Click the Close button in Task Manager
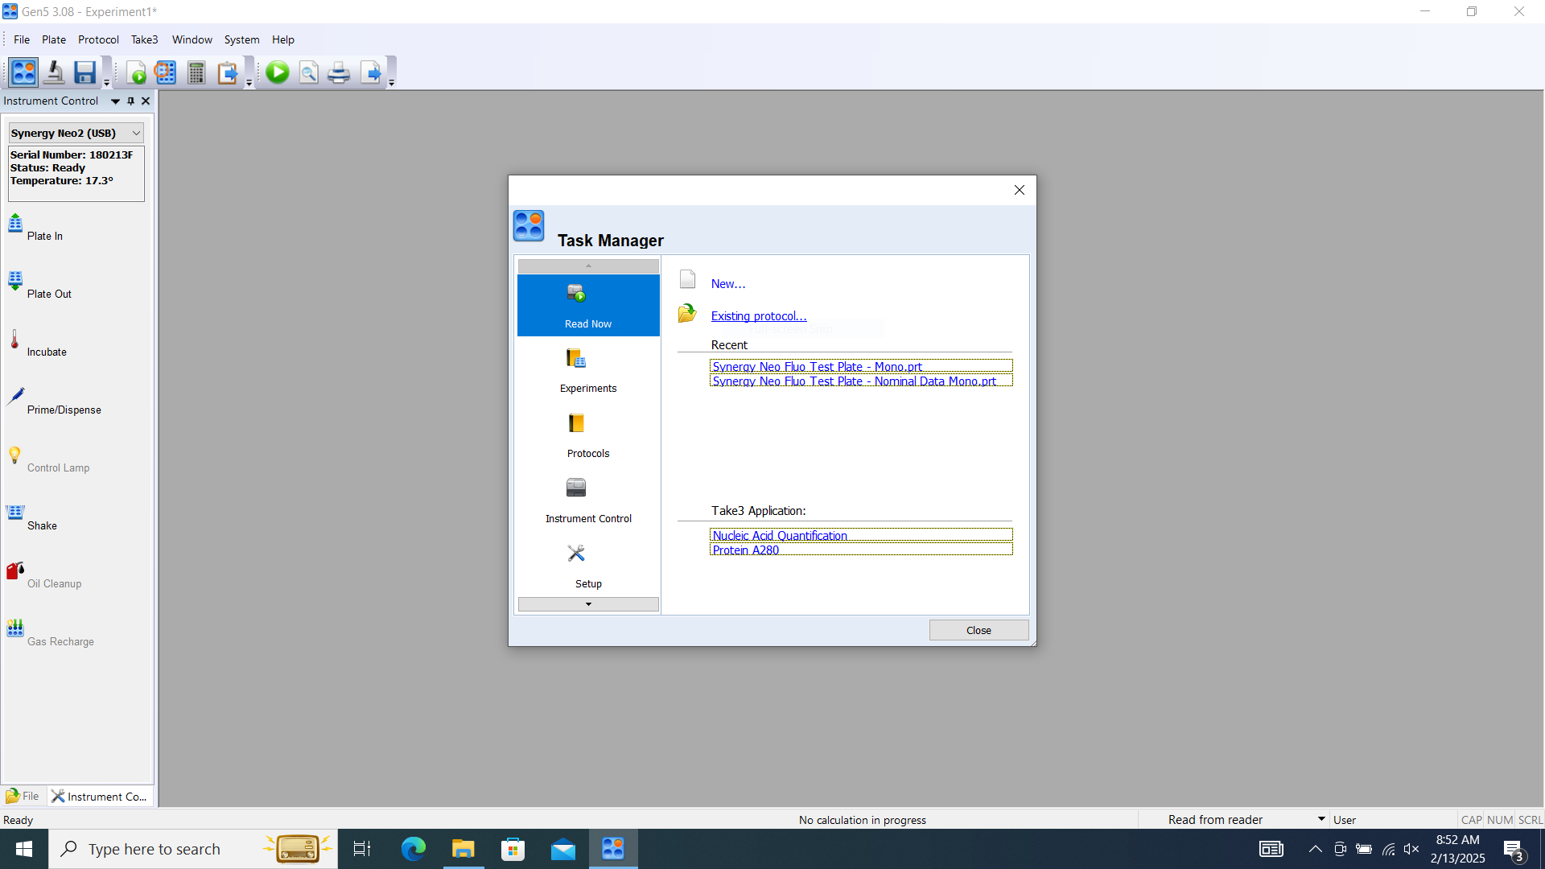This screenshot has width=1545, height=869. pyautogui.click(x=978, y=630)
